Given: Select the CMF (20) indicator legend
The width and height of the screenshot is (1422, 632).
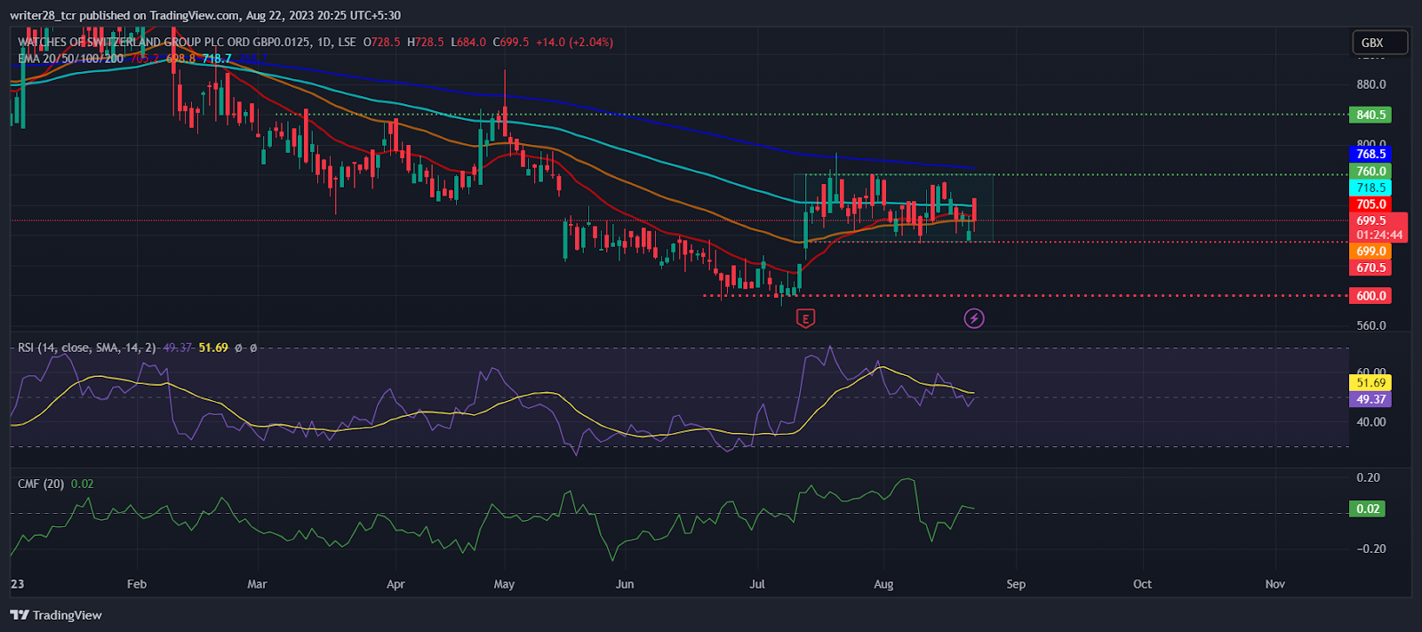Looking at the screenshot, I should coord(41,484).
